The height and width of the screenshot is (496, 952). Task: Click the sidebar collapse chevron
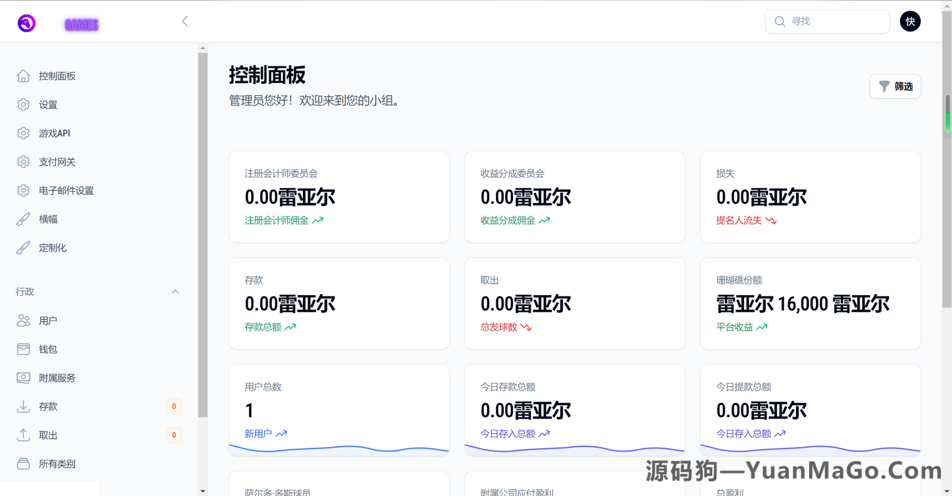[x=185, y=21]
